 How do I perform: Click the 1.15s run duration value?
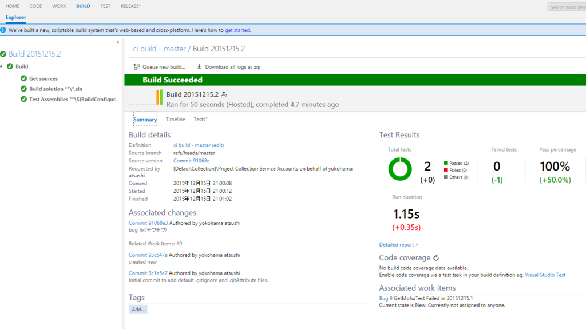[406, 214]
